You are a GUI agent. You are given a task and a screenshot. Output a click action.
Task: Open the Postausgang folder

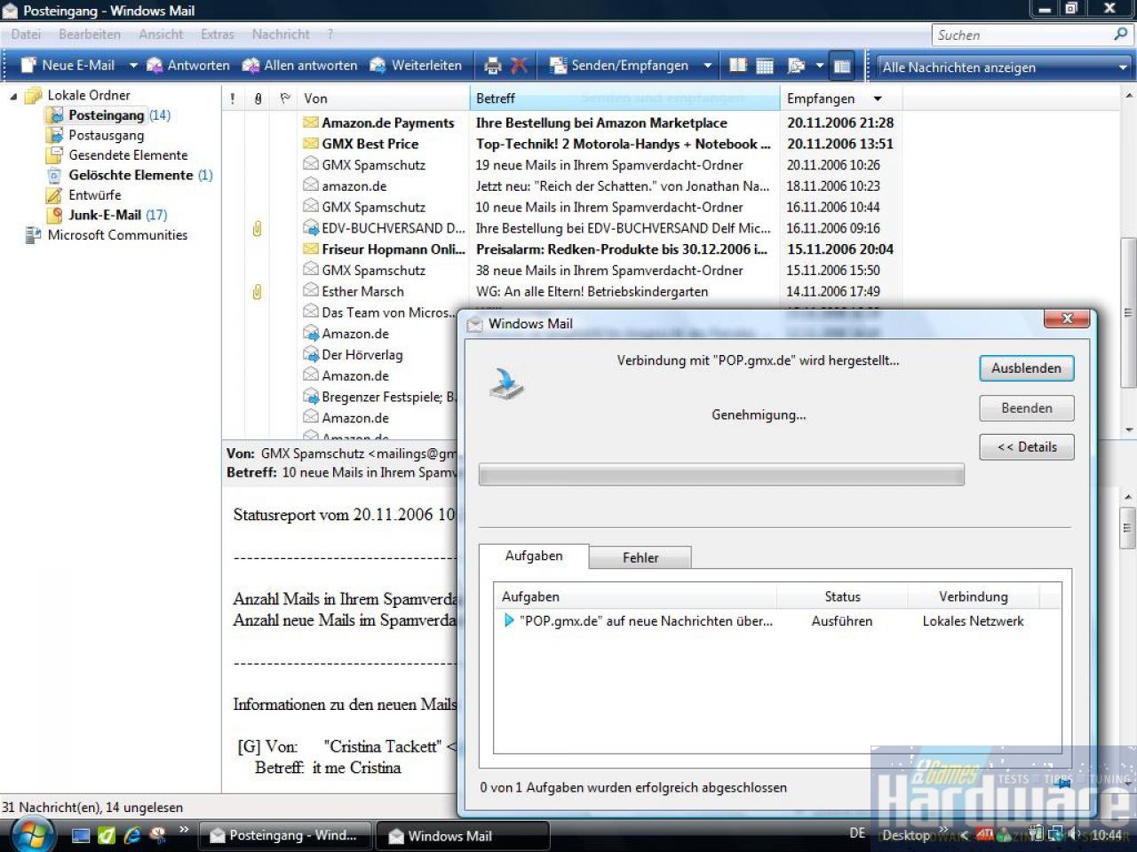[x=106, y=135]
